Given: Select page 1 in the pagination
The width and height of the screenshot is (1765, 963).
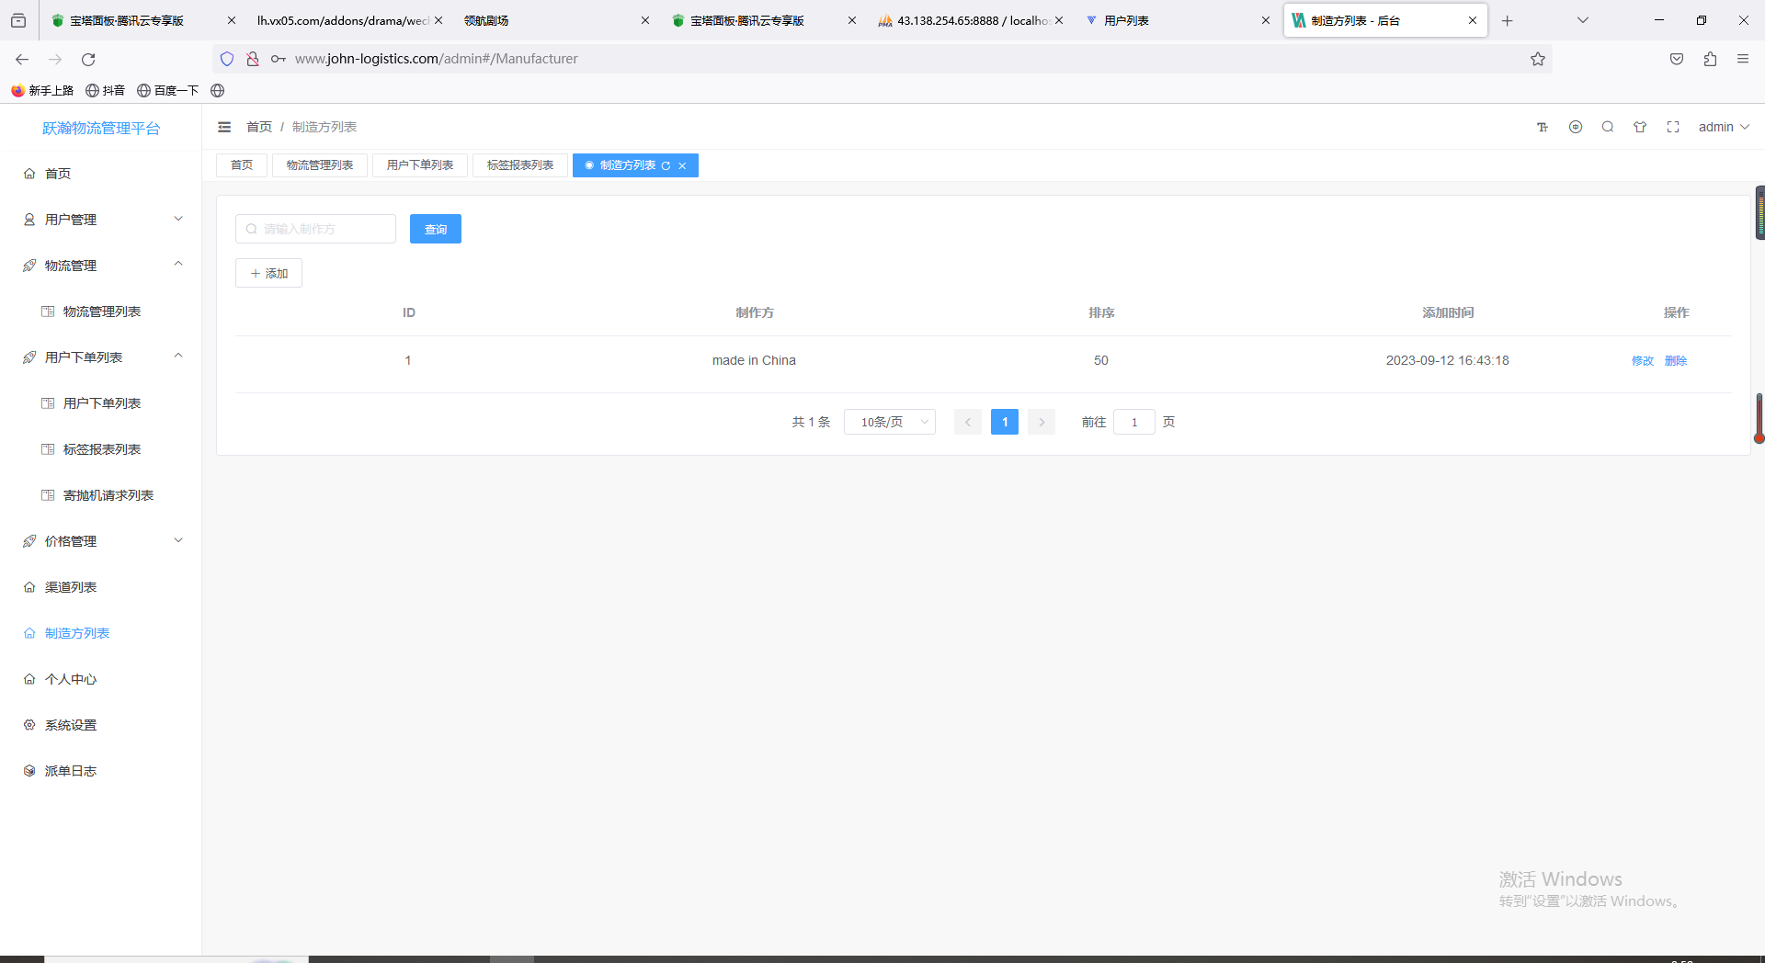Looking at the screenshot, I should coord(1005,422).
